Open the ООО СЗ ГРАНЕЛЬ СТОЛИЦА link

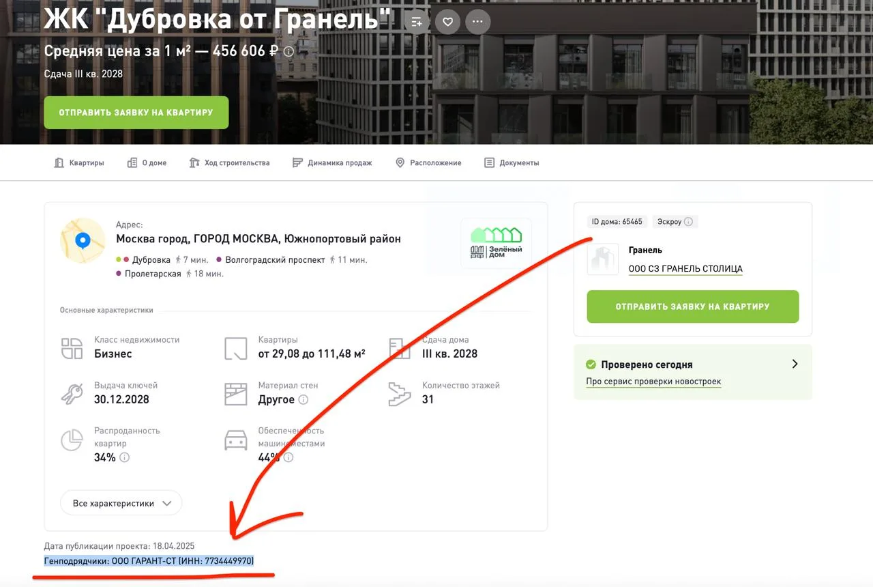click(x=685, y=269)
